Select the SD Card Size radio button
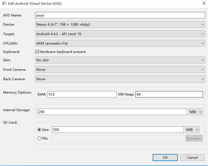Viewport: 208px width, 166px height. [x=39, y=130]
